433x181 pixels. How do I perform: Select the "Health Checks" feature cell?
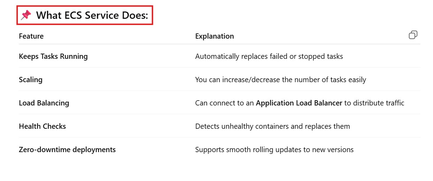42,126
